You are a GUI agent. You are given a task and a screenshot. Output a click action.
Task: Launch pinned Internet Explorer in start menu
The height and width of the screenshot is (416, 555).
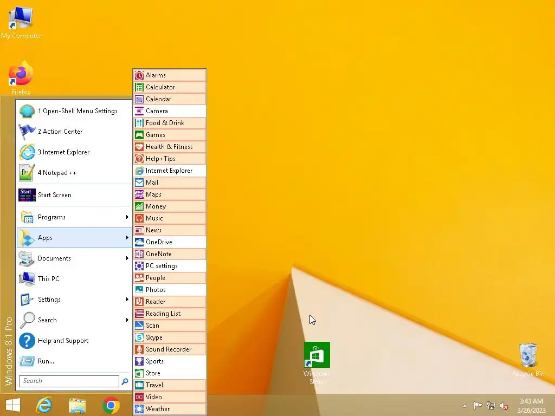[74, 152]
